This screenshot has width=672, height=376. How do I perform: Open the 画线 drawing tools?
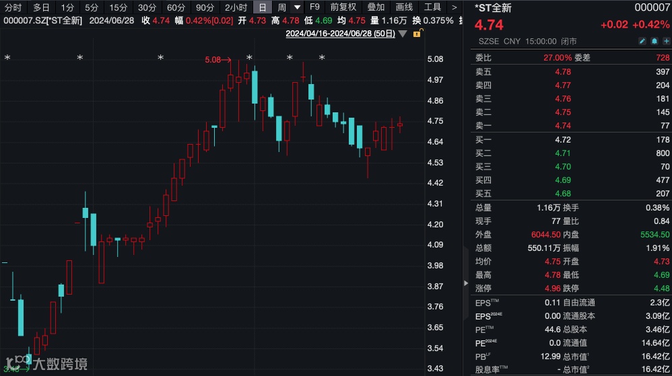coord(404,7)
